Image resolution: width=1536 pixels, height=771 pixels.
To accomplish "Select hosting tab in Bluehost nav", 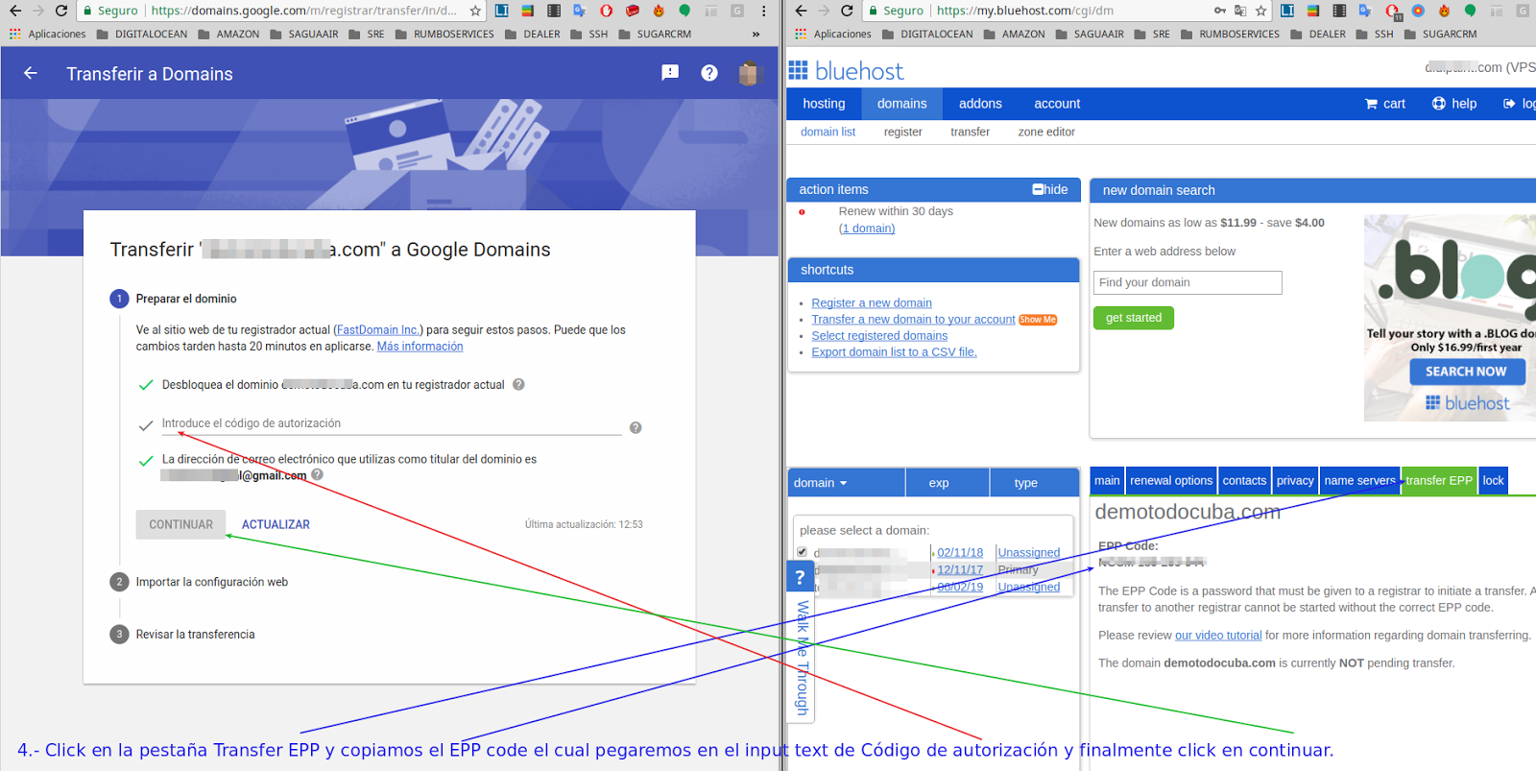I will pos(824,104).
